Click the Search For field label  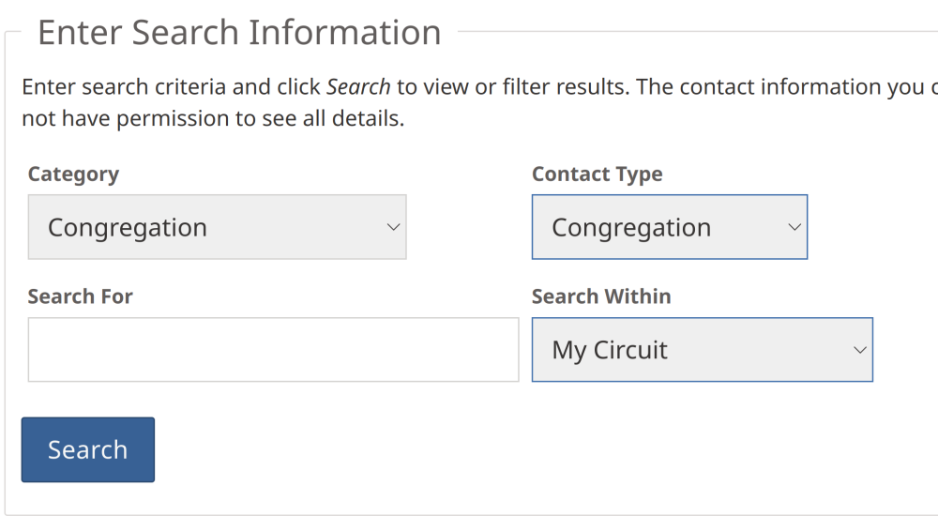click(x=81, y=296)
